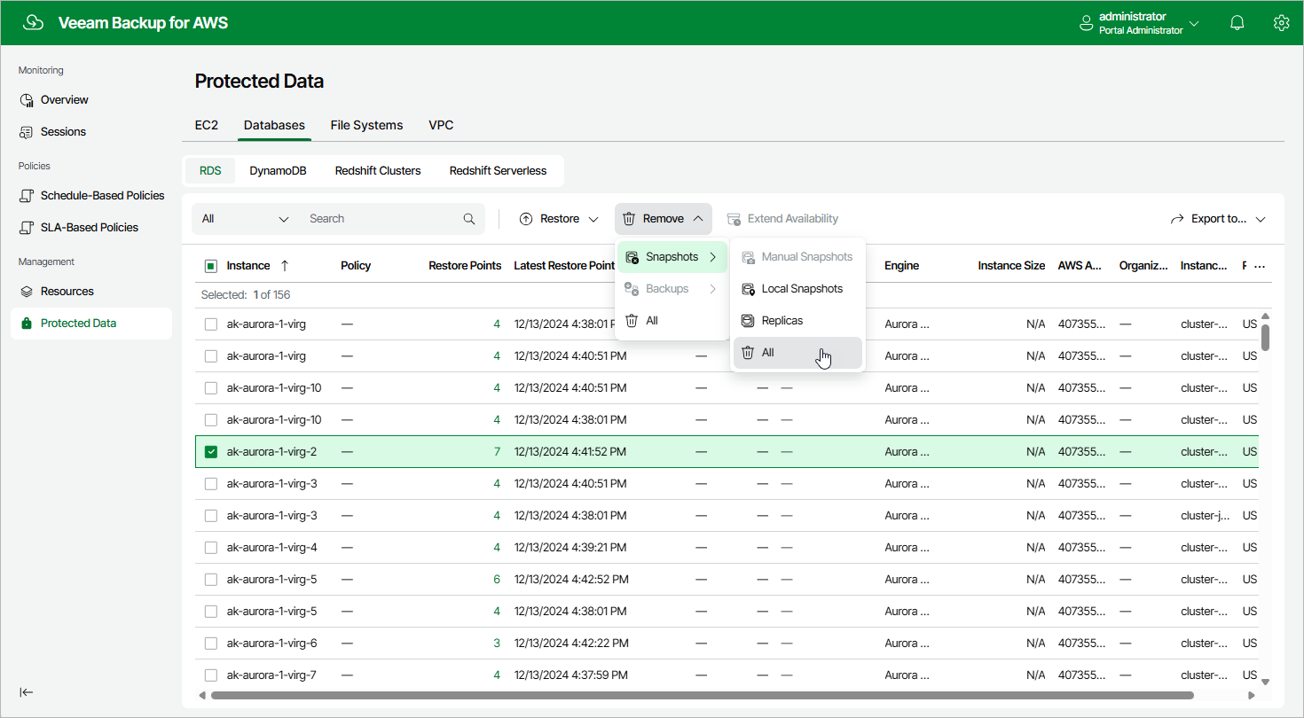This screenshot has height=718, width=1304.
Task: Expand the administrator account dropdown chevron
Action: pos(1194,23)
